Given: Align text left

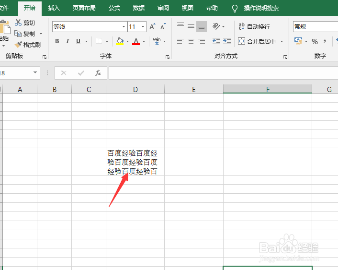Looking at the screenshot, I should point(180,41).
